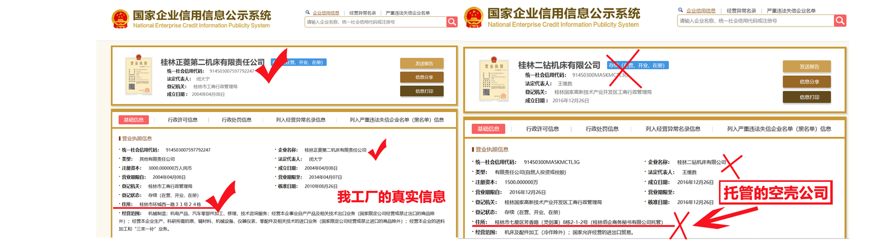Screen dimensions: 889x244
Task: Select 企业信用信息 search category on right page
Action: tap(701, 10)
